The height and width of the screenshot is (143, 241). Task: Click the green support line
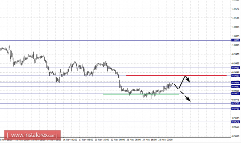[141, 94]
